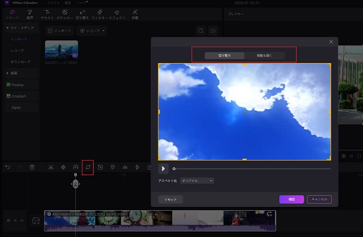Image resolution: width=363 pixels, height=237 pixels.
Task: Click the crop tool icon
Action: tap(88, 167)
